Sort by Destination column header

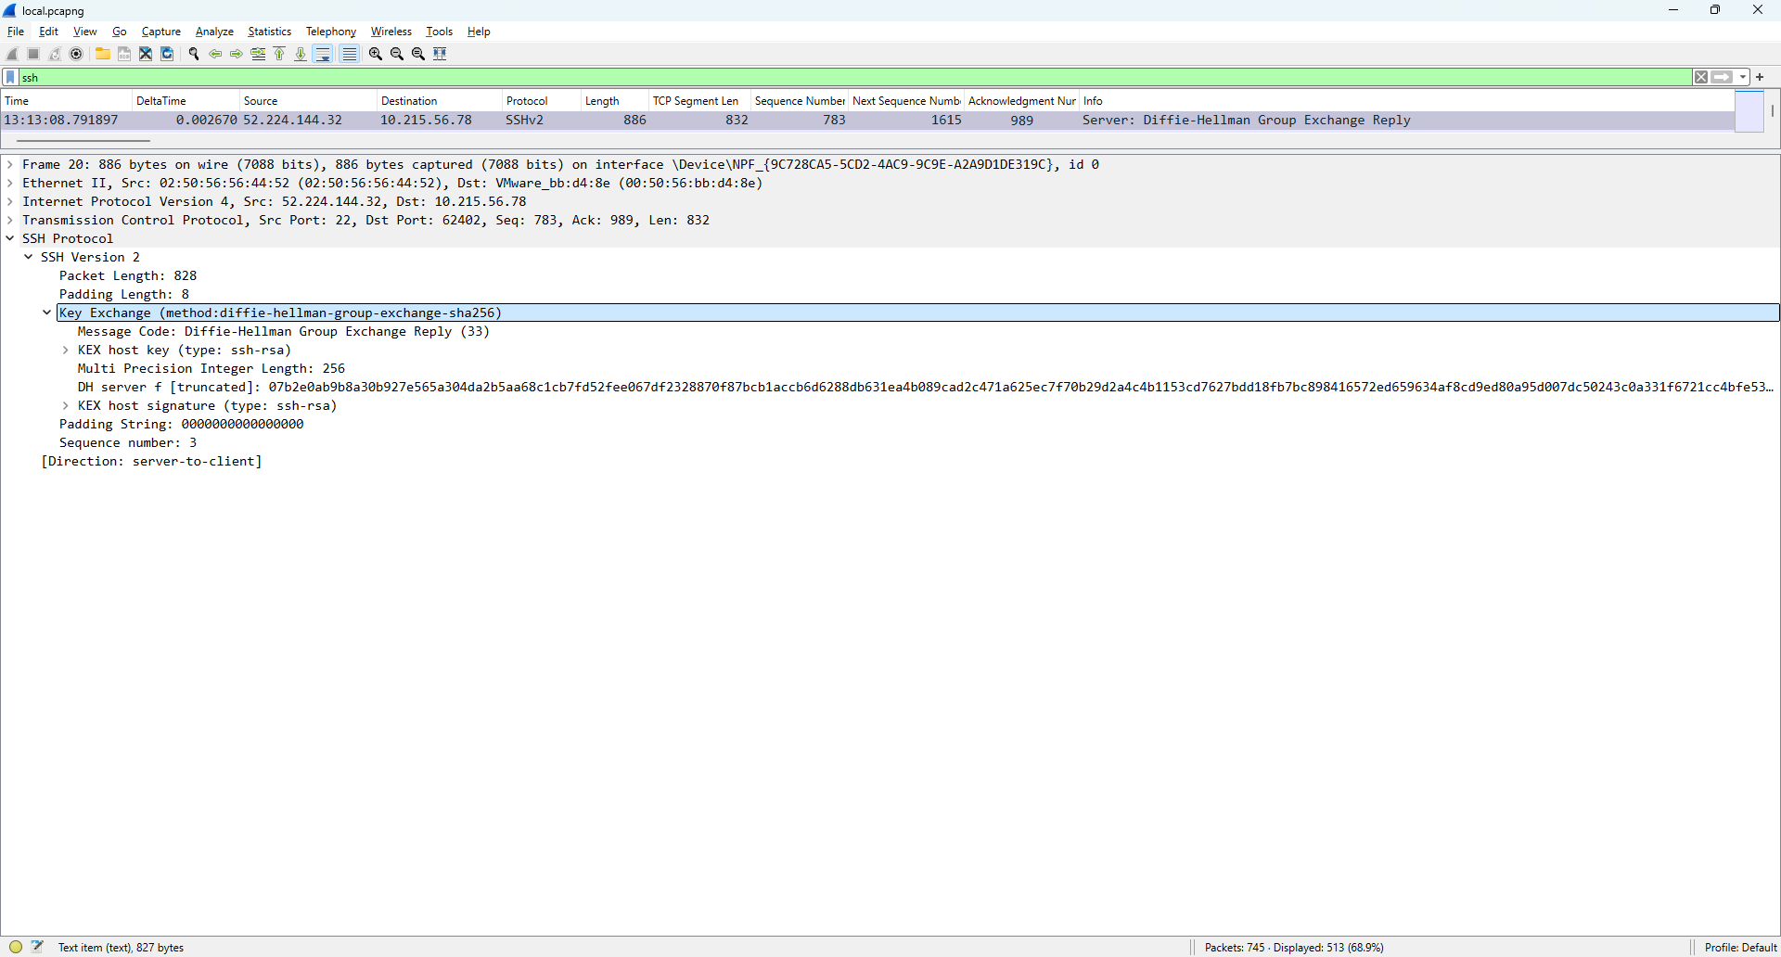coord(440,101)
